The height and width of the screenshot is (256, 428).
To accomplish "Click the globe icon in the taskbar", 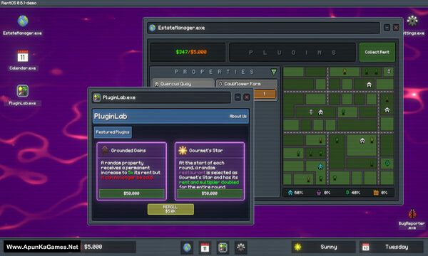I will point(187,247).
